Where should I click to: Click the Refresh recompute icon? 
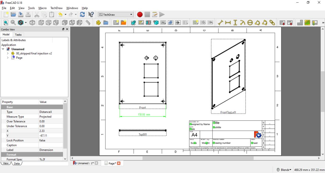(x=83, y=15)
